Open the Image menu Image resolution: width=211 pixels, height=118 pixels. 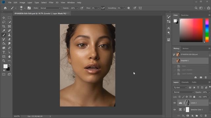coord(22,3)
